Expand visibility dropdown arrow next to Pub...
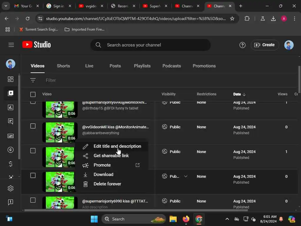301x226 pixels. pyautogui.click(x=186, y=176)
